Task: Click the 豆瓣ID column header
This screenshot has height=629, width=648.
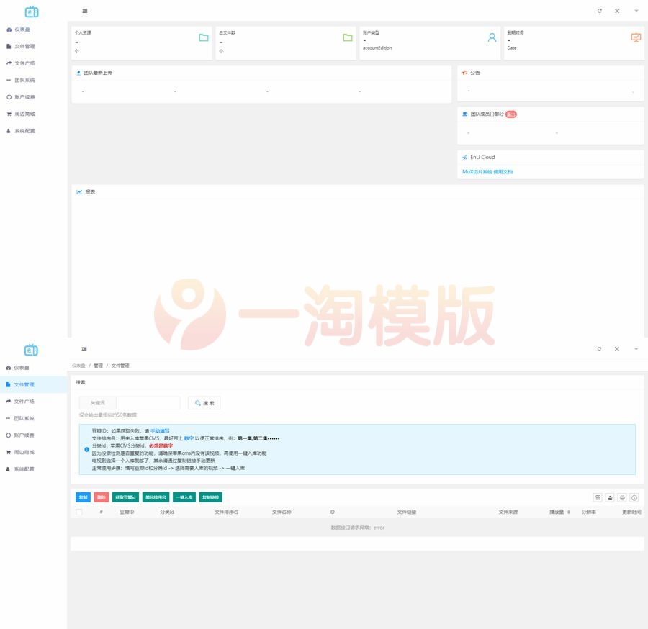Action: (x=127, y=512)
